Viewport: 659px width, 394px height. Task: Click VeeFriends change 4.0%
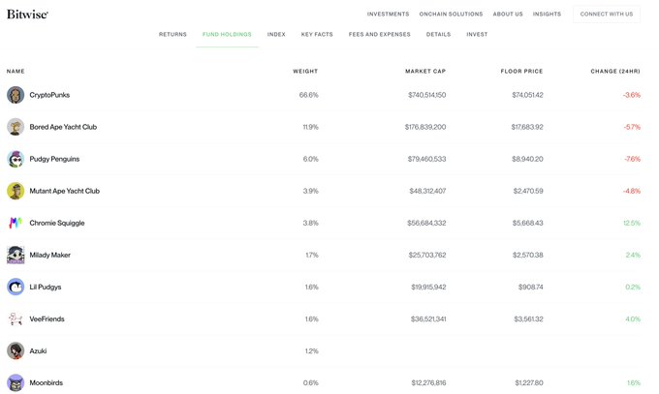[x=633, y=318]
